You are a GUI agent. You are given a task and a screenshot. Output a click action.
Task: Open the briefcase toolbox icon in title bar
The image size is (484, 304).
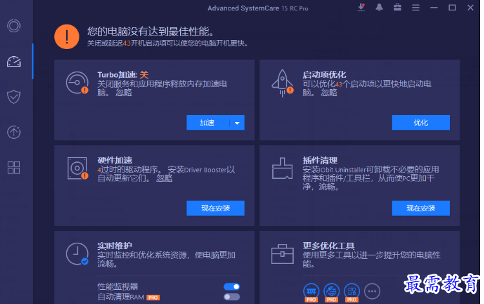[x=398, y=7]
